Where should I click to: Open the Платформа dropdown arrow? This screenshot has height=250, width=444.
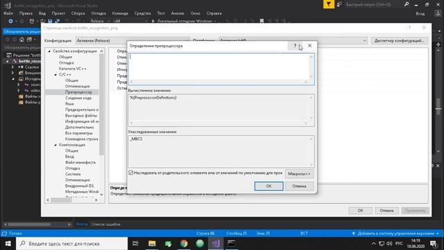(x=364, y=40)
